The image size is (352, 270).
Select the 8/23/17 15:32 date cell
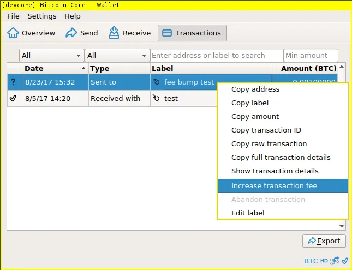56,82
